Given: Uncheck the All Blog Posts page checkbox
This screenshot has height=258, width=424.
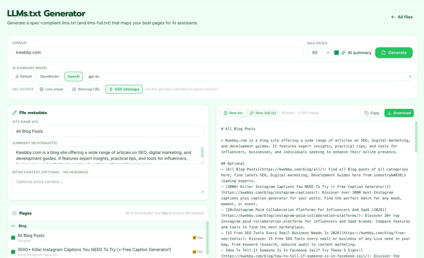Looking at the screenshot, I should 13,238.
